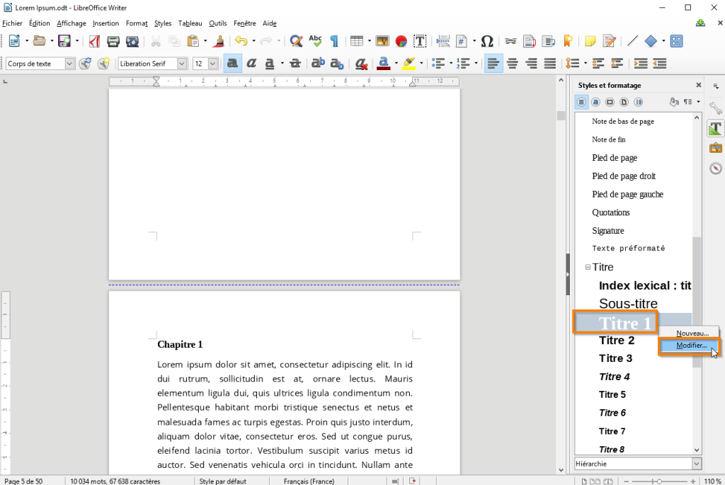Click the yellow highlight color button
This screenshot has width=725, height=485.
[x=408, y=64]
